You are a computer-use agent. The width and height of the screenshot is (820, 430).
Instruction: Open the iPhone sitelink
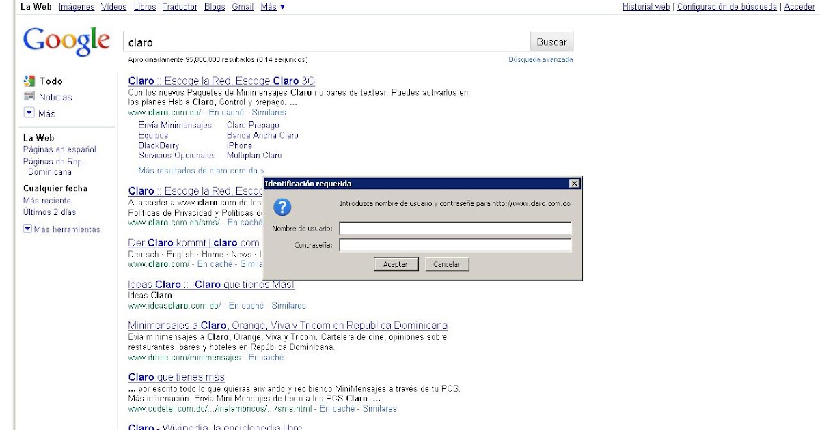click(239, 145)
